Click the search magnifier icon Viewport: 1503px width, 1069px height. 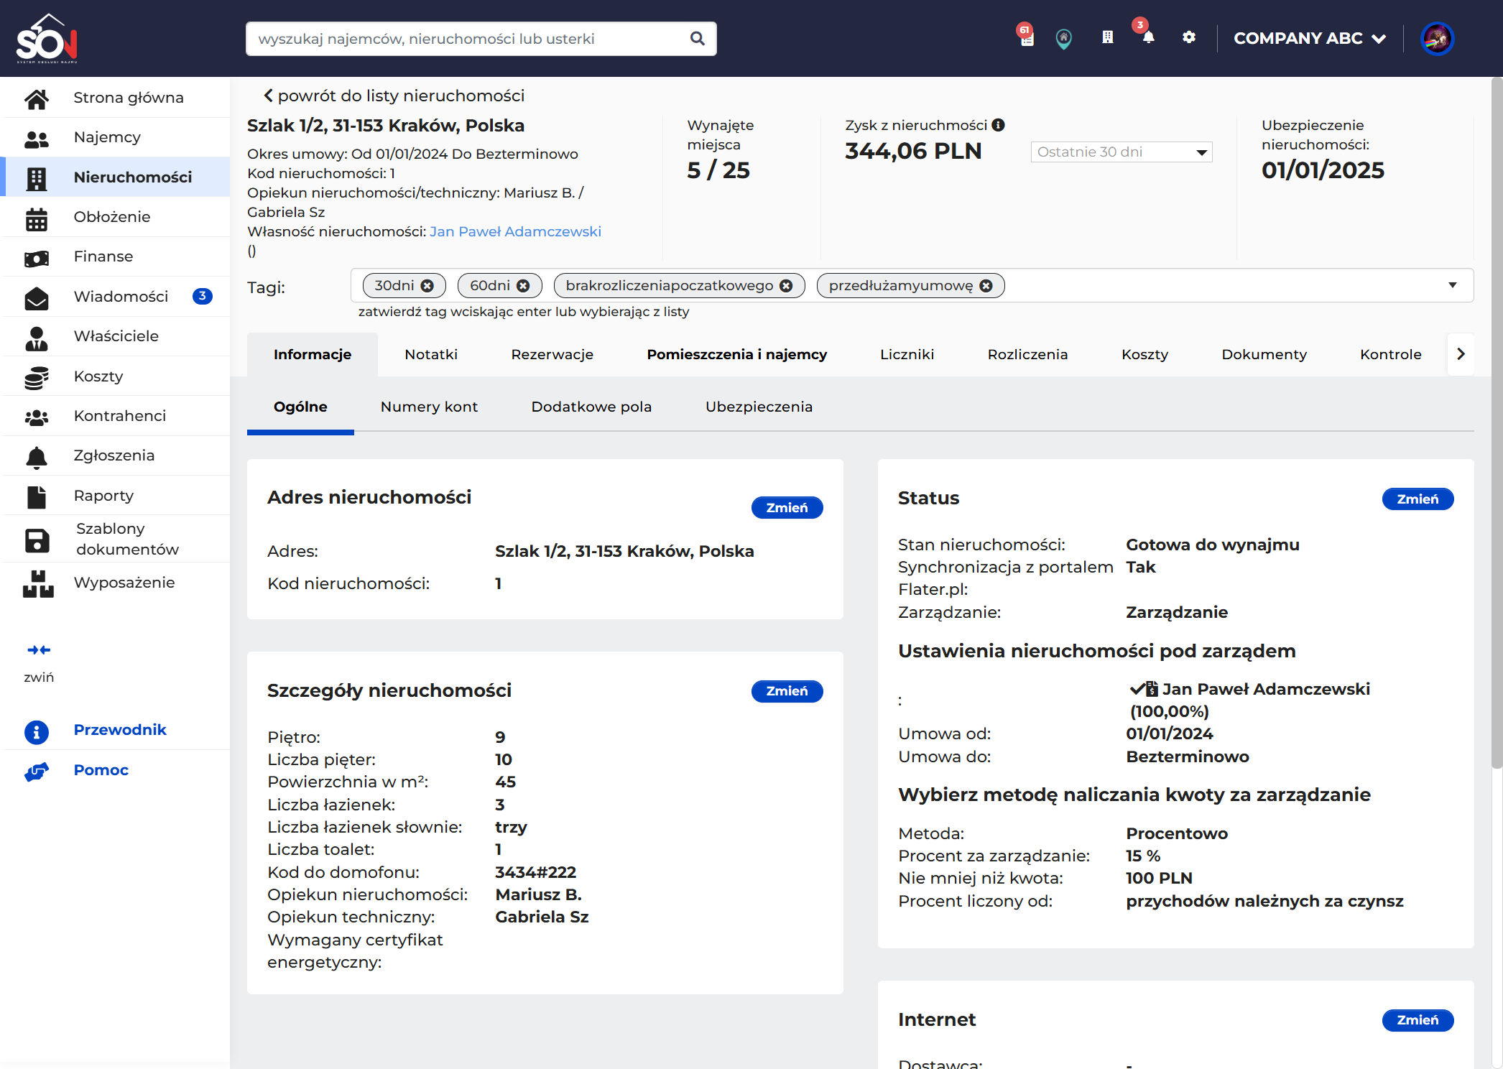[x=697, y=39]
